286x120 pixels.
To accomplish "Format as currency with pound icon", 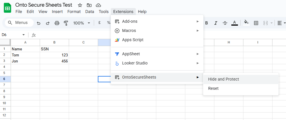I will click(99, 23).
